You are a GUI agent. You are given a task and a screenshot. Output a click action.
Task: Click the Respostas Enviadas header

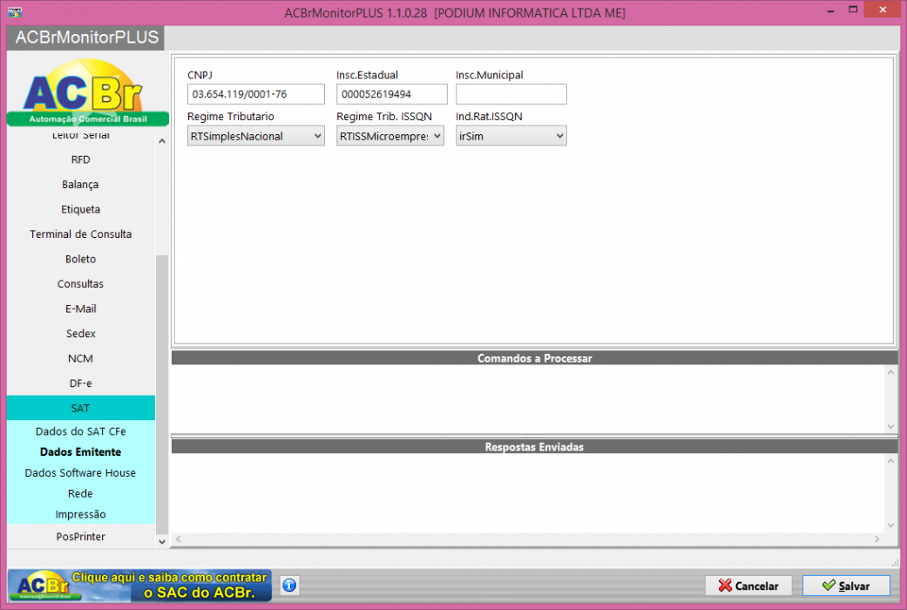pyautogui.click(x=534, y=447)
